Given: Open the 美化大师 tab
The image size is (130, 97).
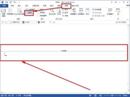Looking at the screenshot, I should 75,6.
